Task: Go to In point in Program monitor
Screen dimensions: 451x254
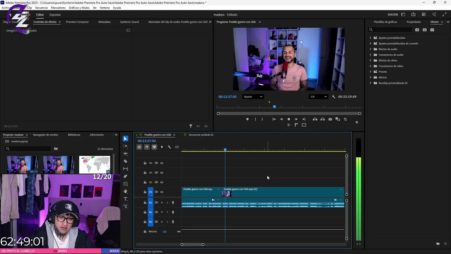Action: coord(274,119)
